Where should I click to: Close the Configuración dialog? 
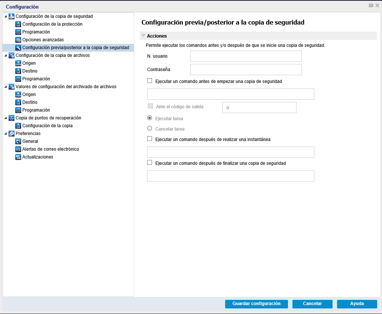(377, 5)
